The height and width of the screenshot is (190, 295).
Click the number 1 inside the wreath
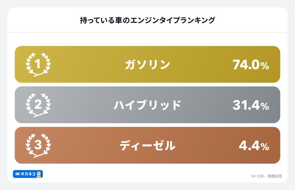point(38,64)
